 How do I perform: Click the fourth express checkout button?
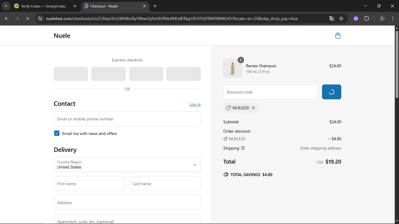[184, 74]
